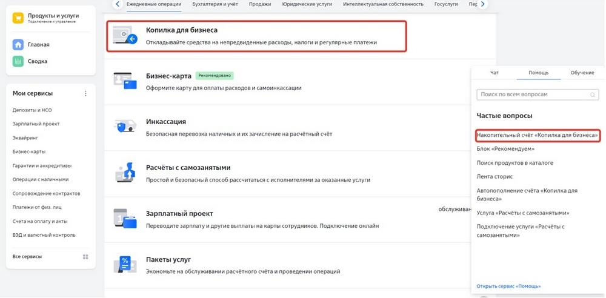
Task: Click the Расчёты с самозанятыми person icon
Action: [125, 173]
